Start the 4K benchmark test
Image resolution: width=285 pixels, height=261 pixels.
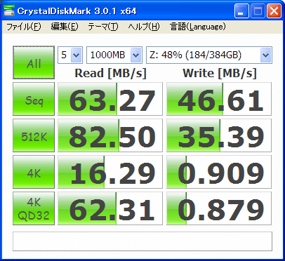[x=34, y=172]
